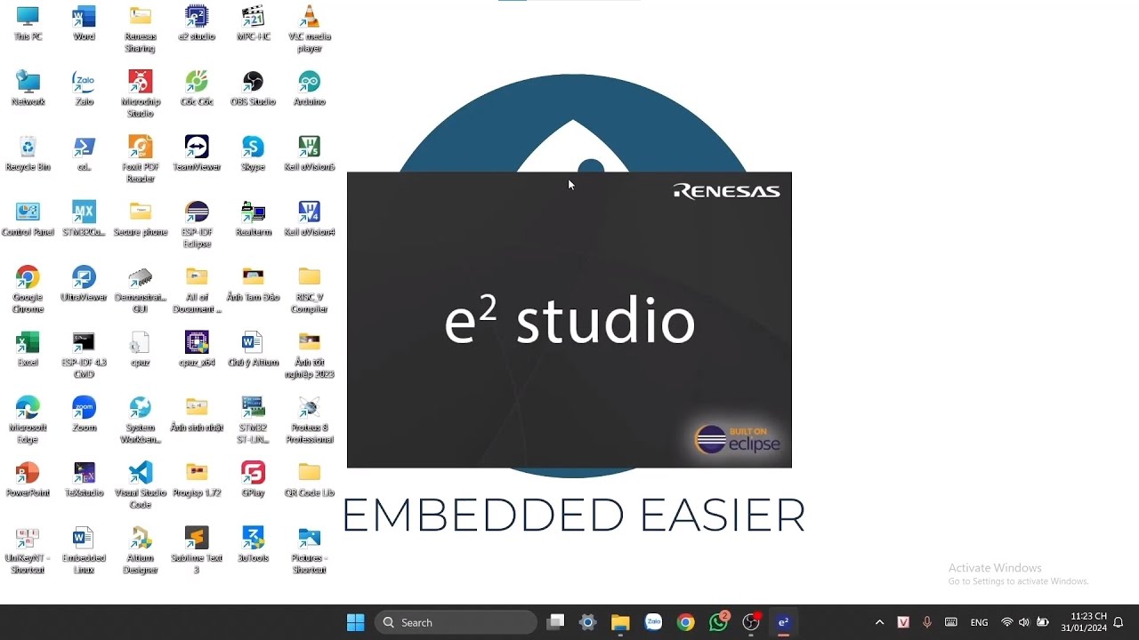
Task: Launch Zalo from the desktop
Action: click(x=84, y=88)
